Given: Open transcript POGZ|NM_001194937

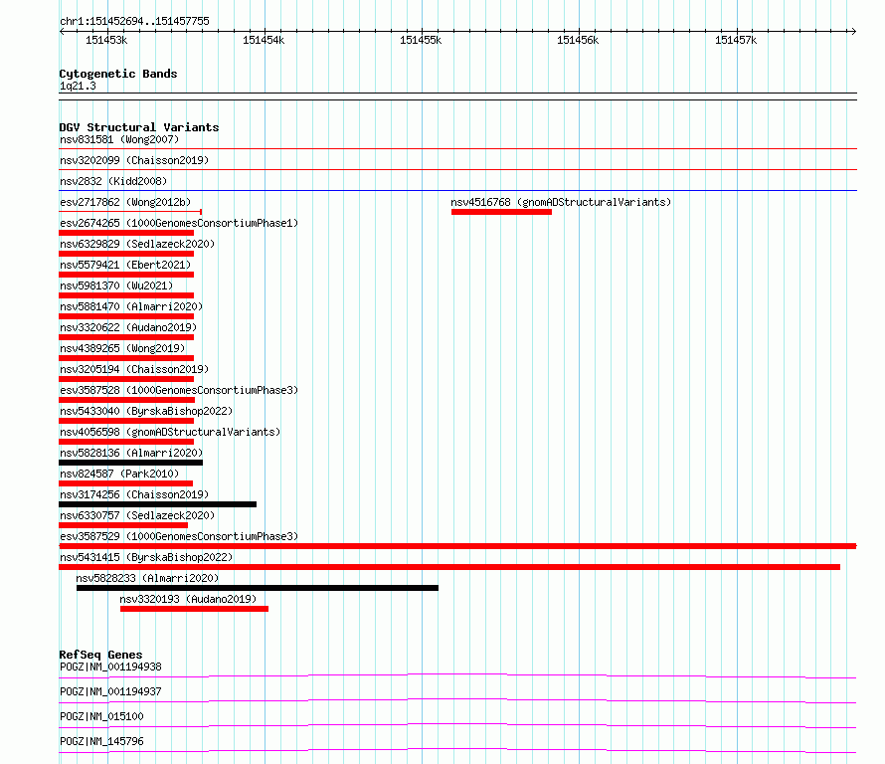Looking at the screenshot, I should 110,691.
